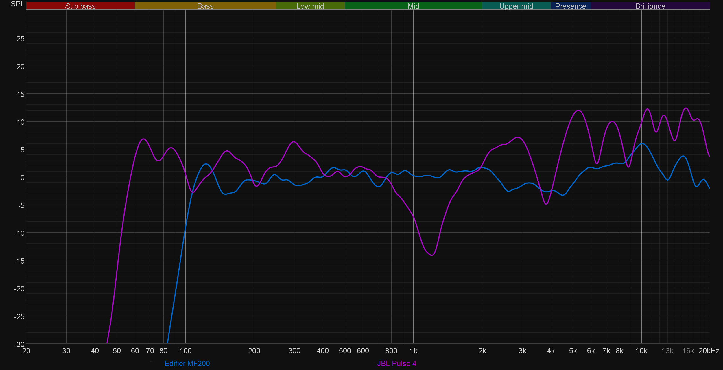Click the 500 Hz frequency axis label
This screenshot has height=370, width=723.
coord(345,351)
